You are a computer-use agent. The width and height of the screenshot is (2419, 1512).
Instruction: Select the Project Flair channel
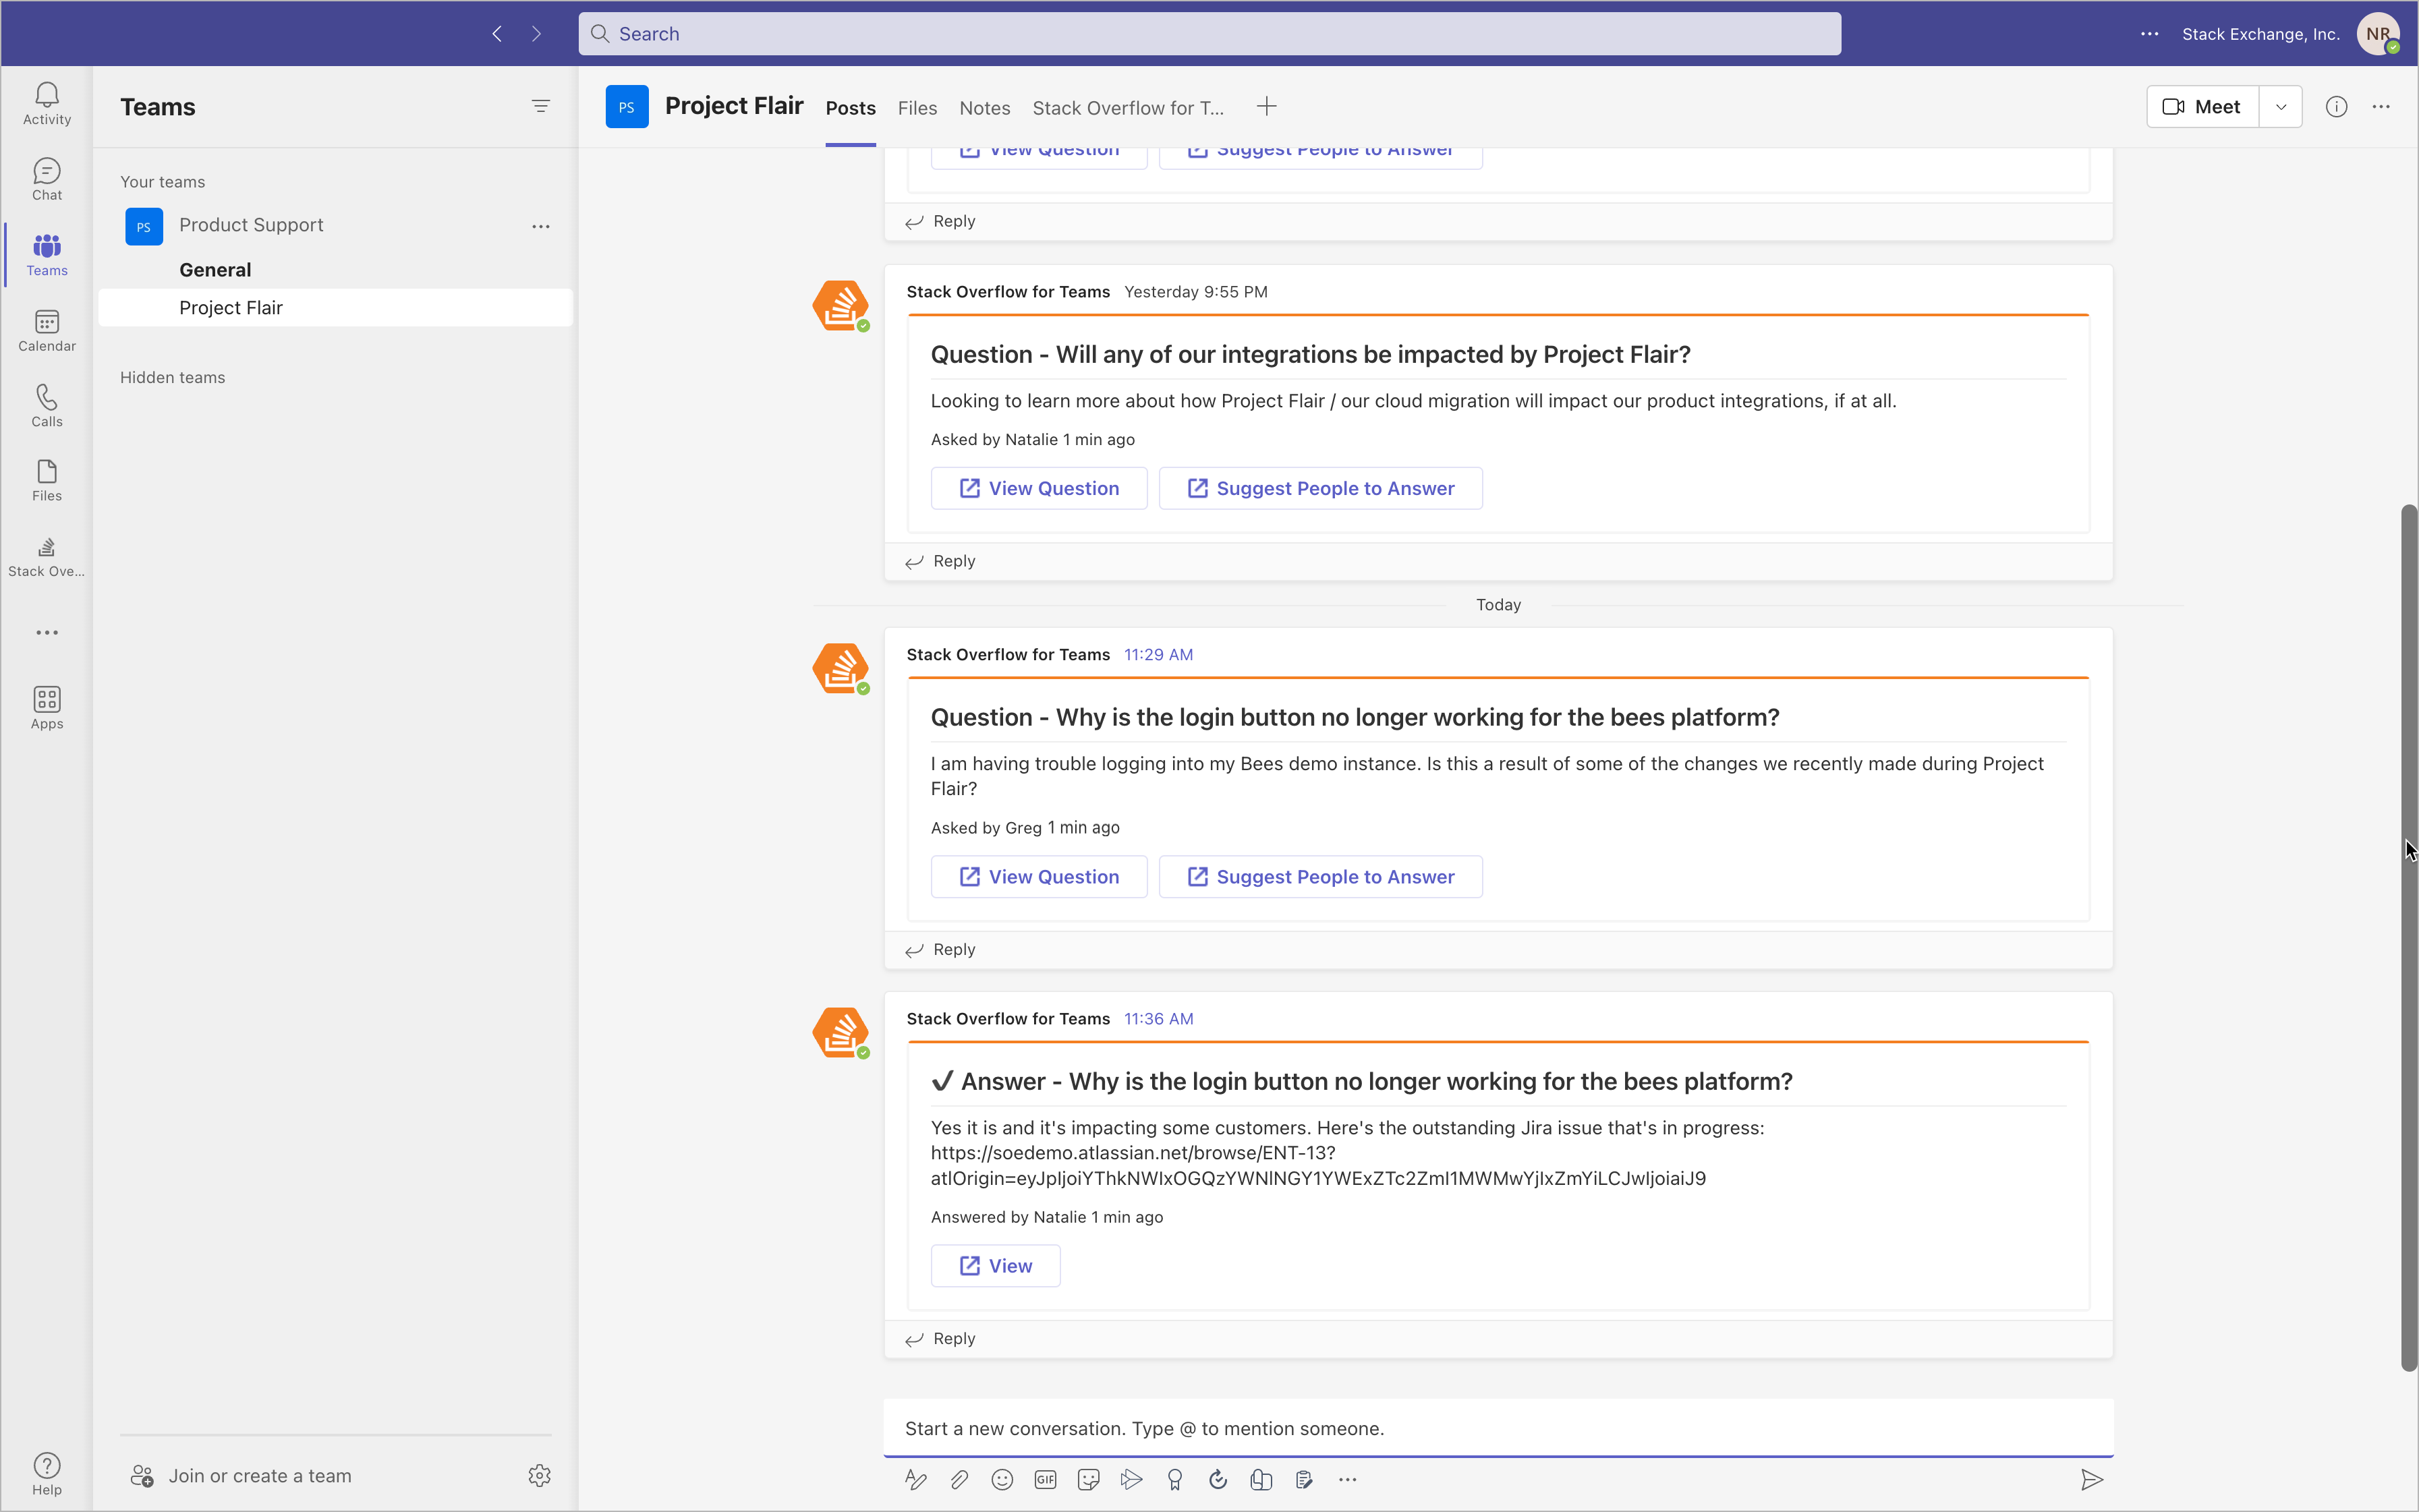[335, 308]
